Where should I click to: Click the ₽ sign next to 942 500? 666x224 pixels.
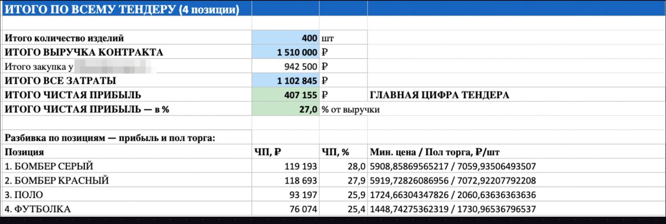tap(325, 67)
